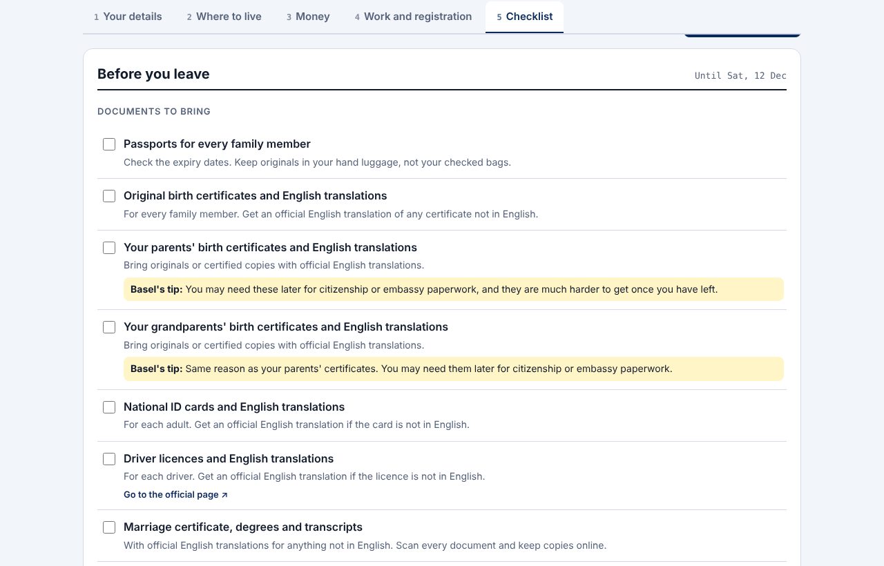Check National ID cards checkbox

click(109, 407)
